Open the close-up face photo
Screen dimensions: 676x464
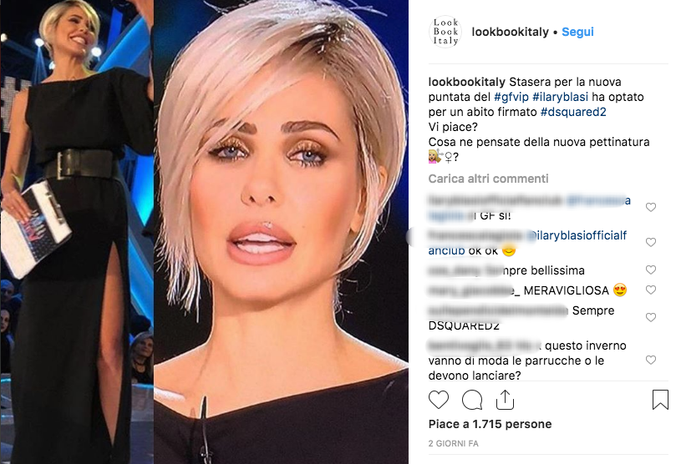click(x=281, y=232)
